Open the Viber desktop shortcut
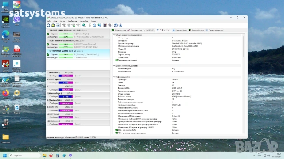 point(17,21)
